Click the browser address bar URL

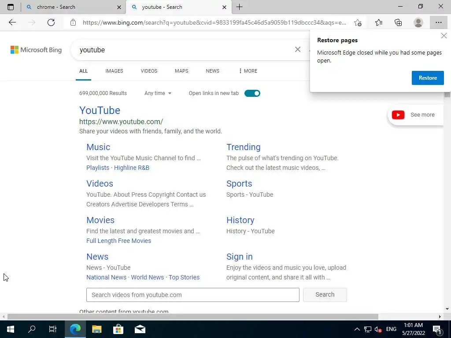[x=214, y=22]
